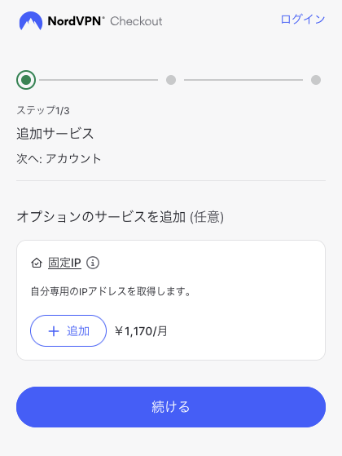Image resolution: width=342 pixels, height=456 pixels.
Task: Click the plus icon in the 追加 button
Action: click(x=54, y=331)
